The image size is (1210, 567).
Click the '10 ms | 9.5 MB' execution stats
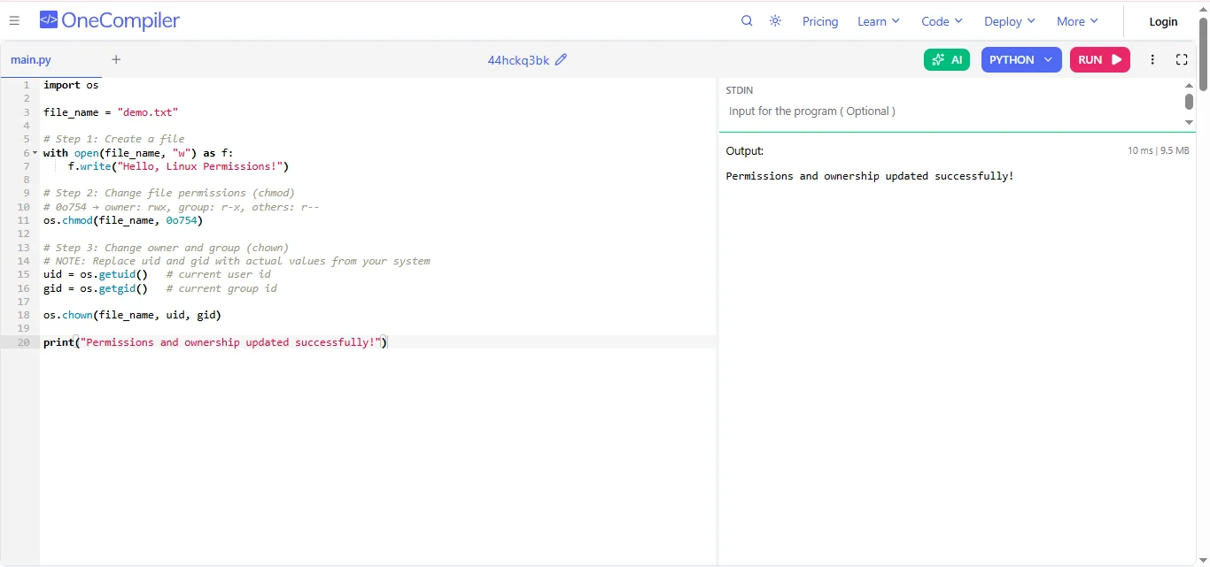[x=1159, y=151]
